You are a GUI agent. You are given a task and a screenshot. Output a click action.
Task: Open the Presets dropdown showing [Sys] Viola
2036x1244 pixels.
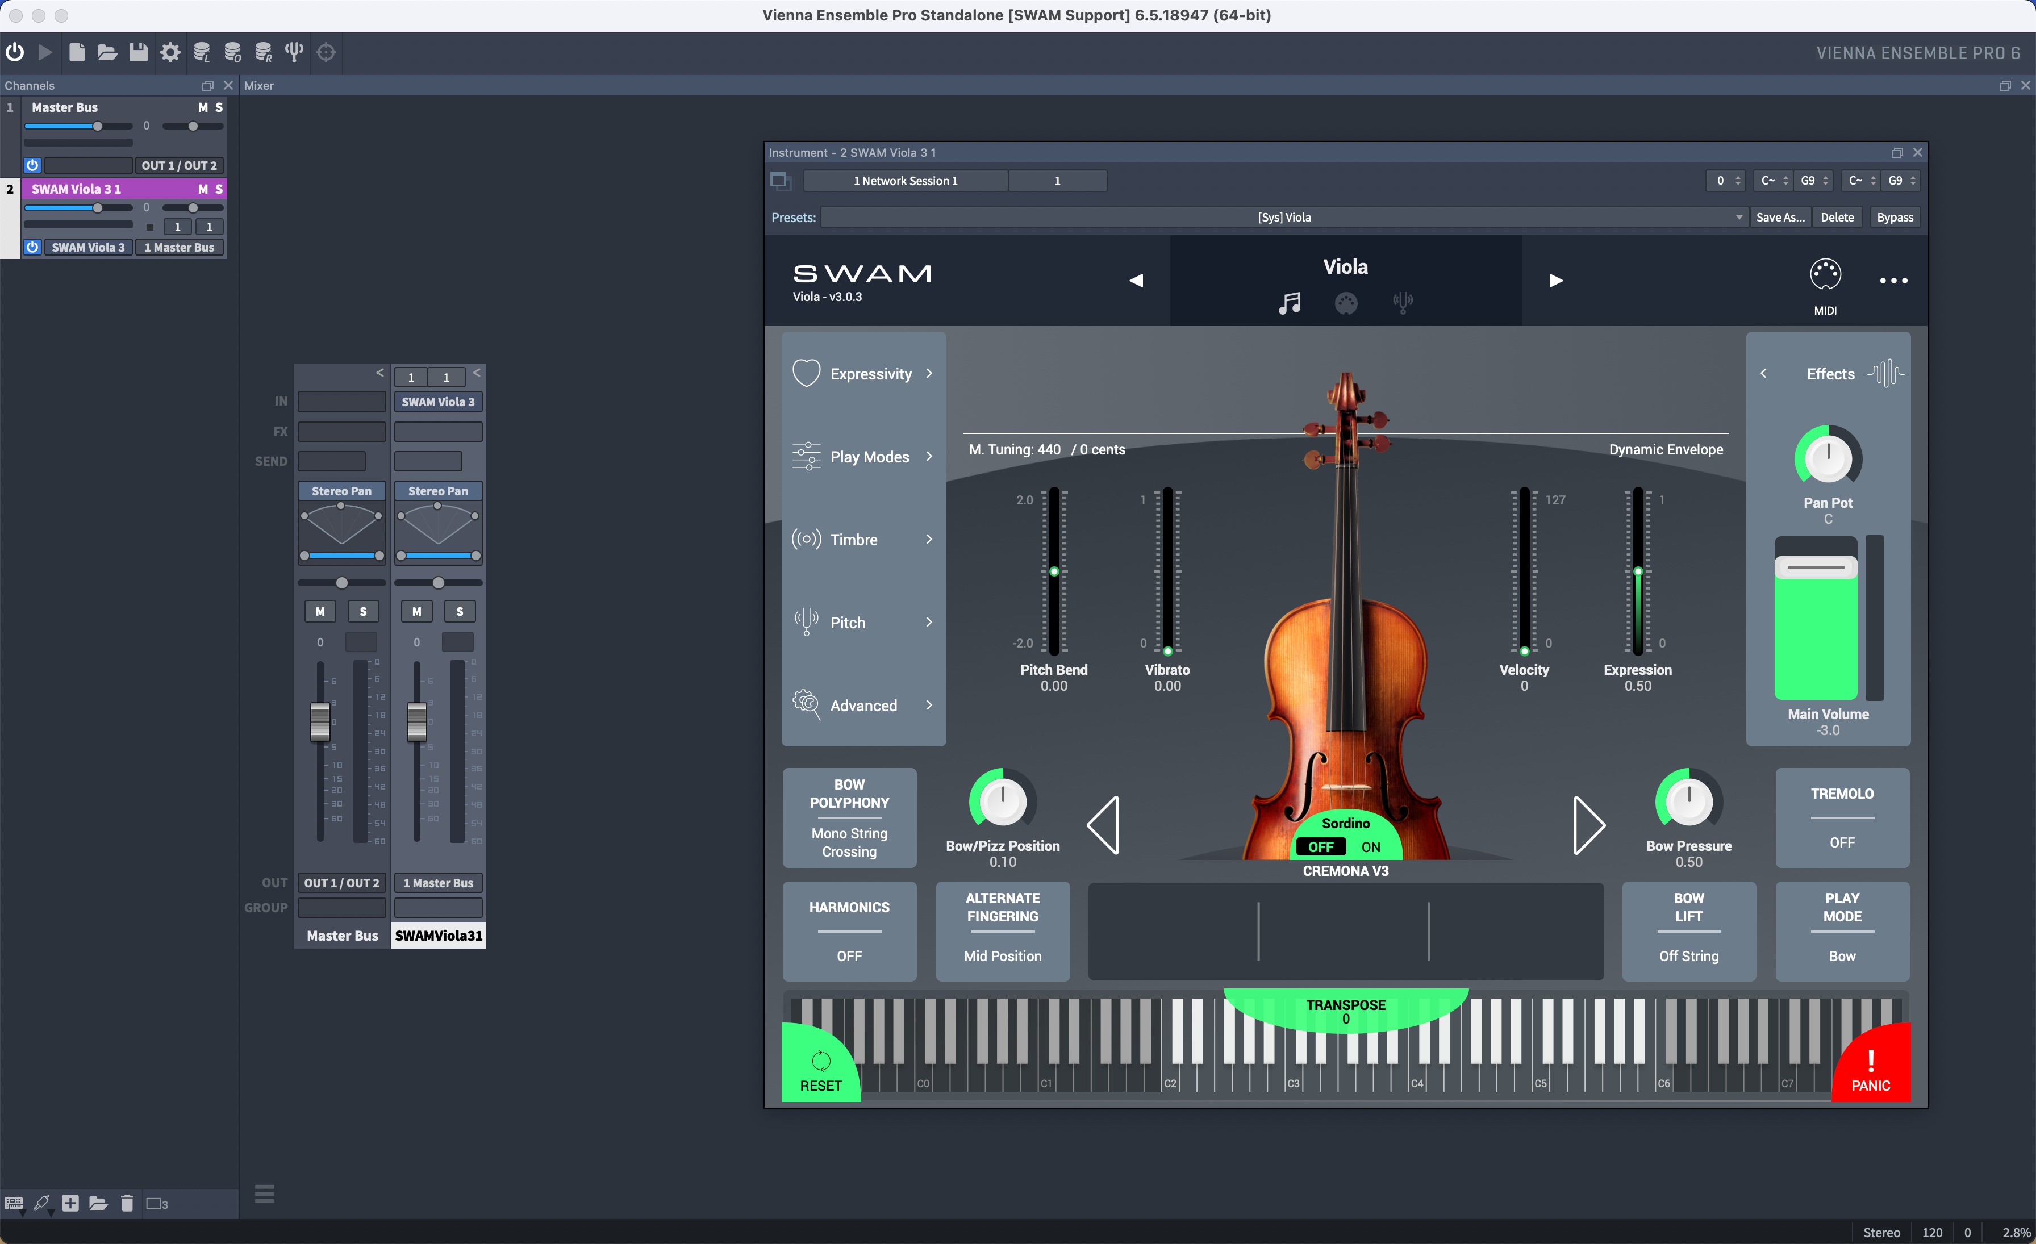pos(1284,217)
